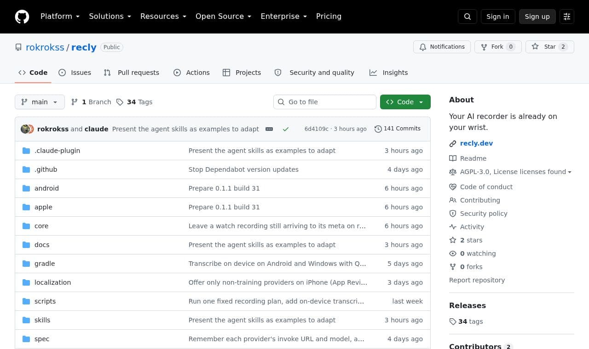Click the 6d4109c commit hash

(317, 129)
